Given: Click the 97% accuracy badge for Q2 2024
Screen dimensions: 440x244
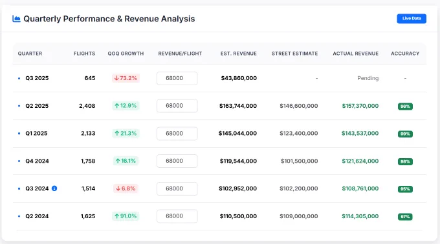Looking at the screenshot, I should (x=405, y=217).
